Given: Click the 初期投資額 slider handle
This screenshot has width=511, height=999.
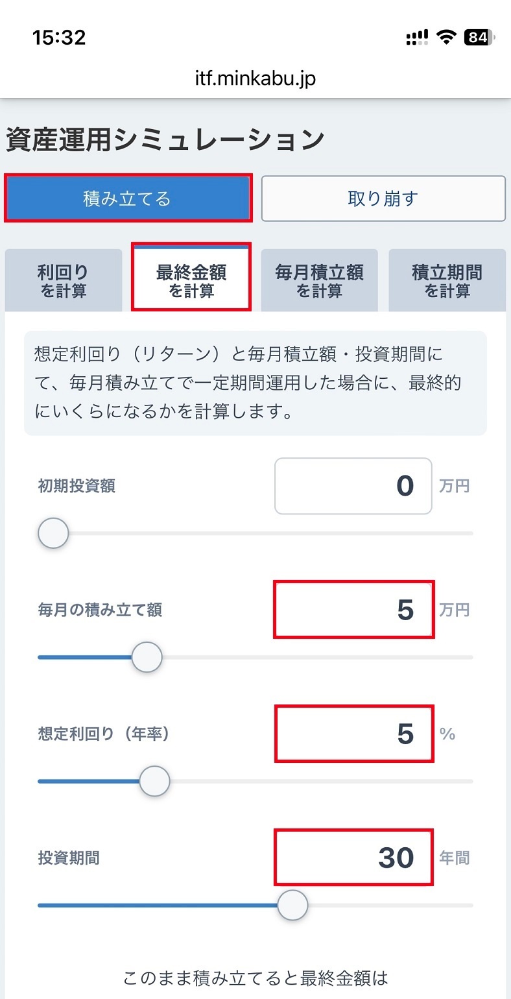Looking at the screenshot, I should (x=53, y=533).
